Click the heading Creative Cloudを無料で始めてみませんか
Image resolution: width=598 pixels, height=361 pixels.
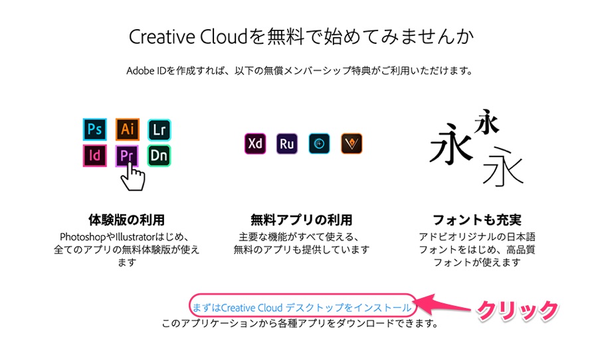click(301, 36)
